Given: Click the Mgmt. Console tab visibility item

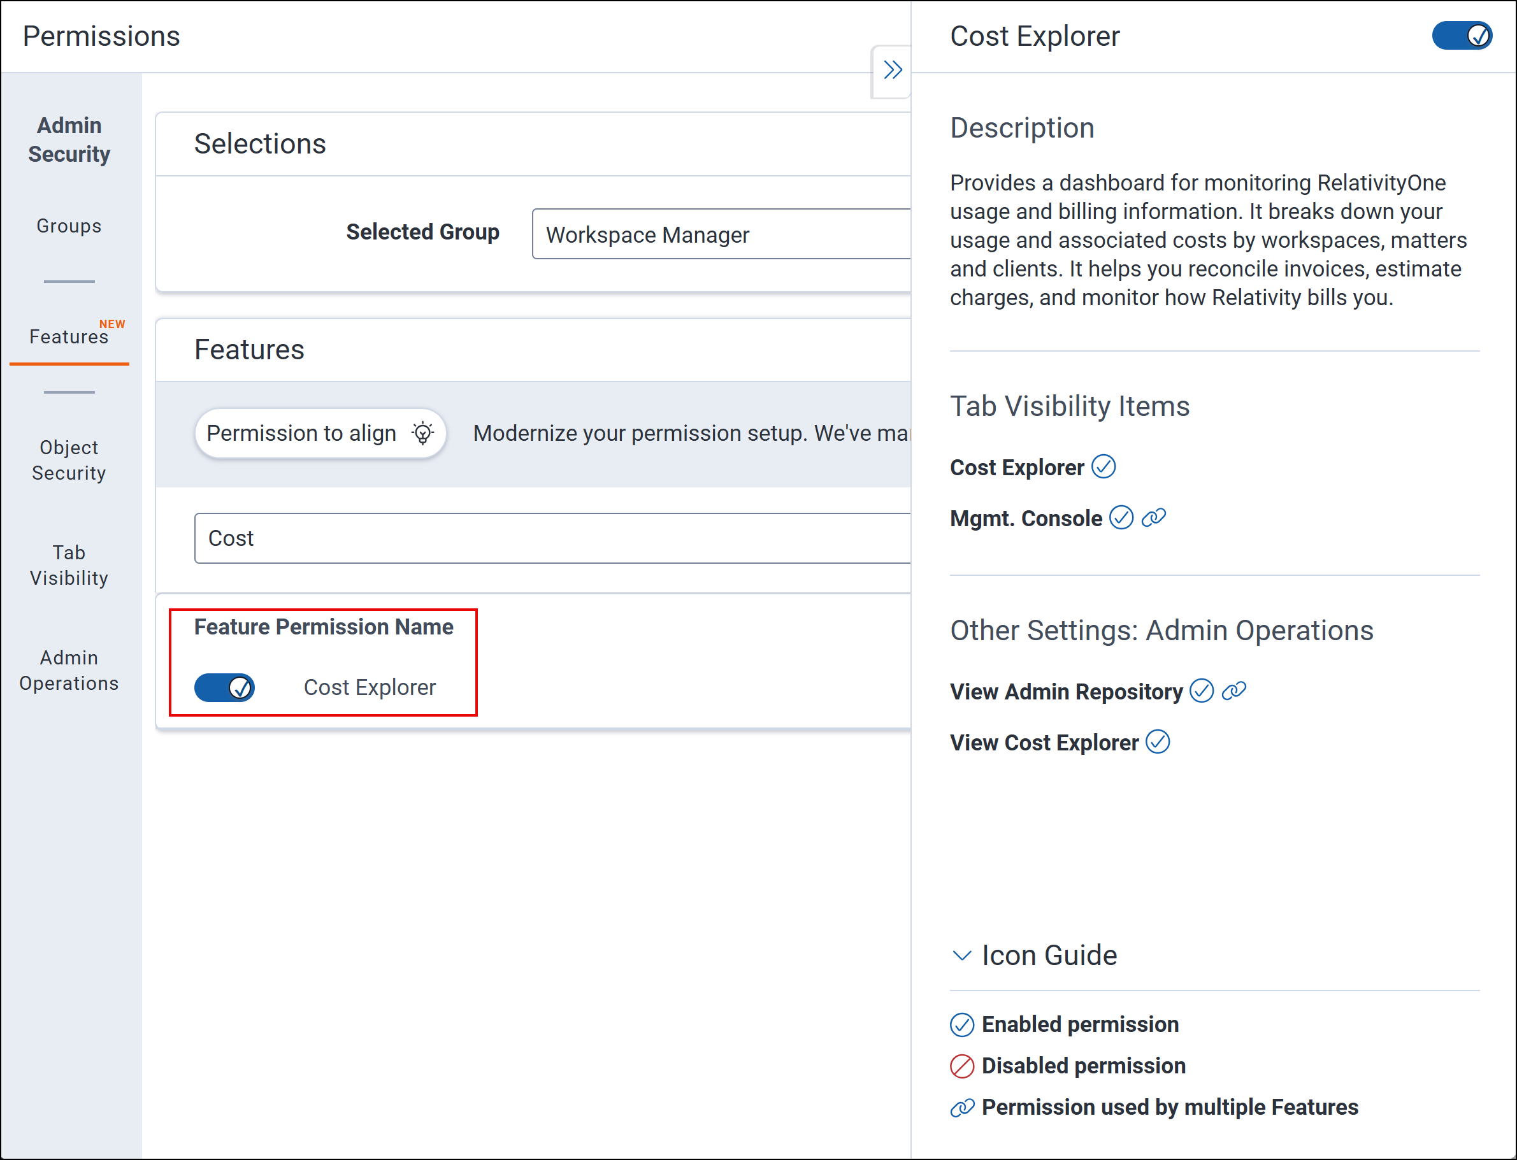Looking at the screenshot, I should (1026, 519).
